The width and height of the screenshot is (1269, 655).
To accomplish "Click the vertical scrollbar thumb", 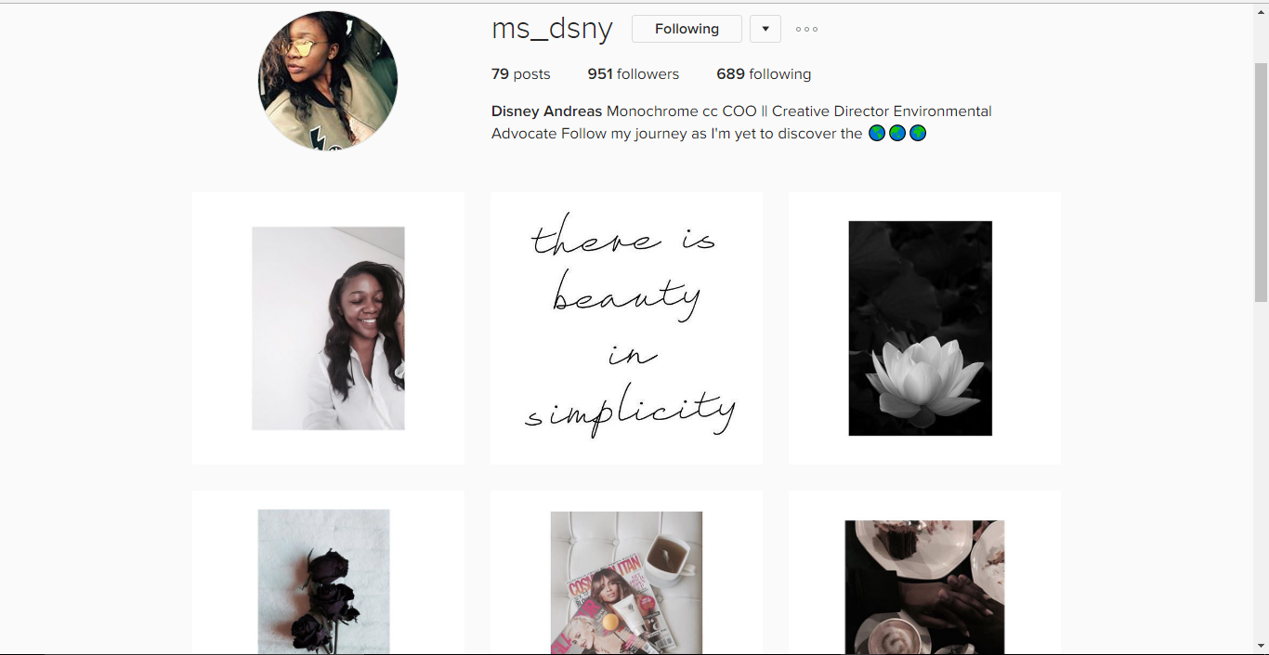I will tap(1261, 181).
